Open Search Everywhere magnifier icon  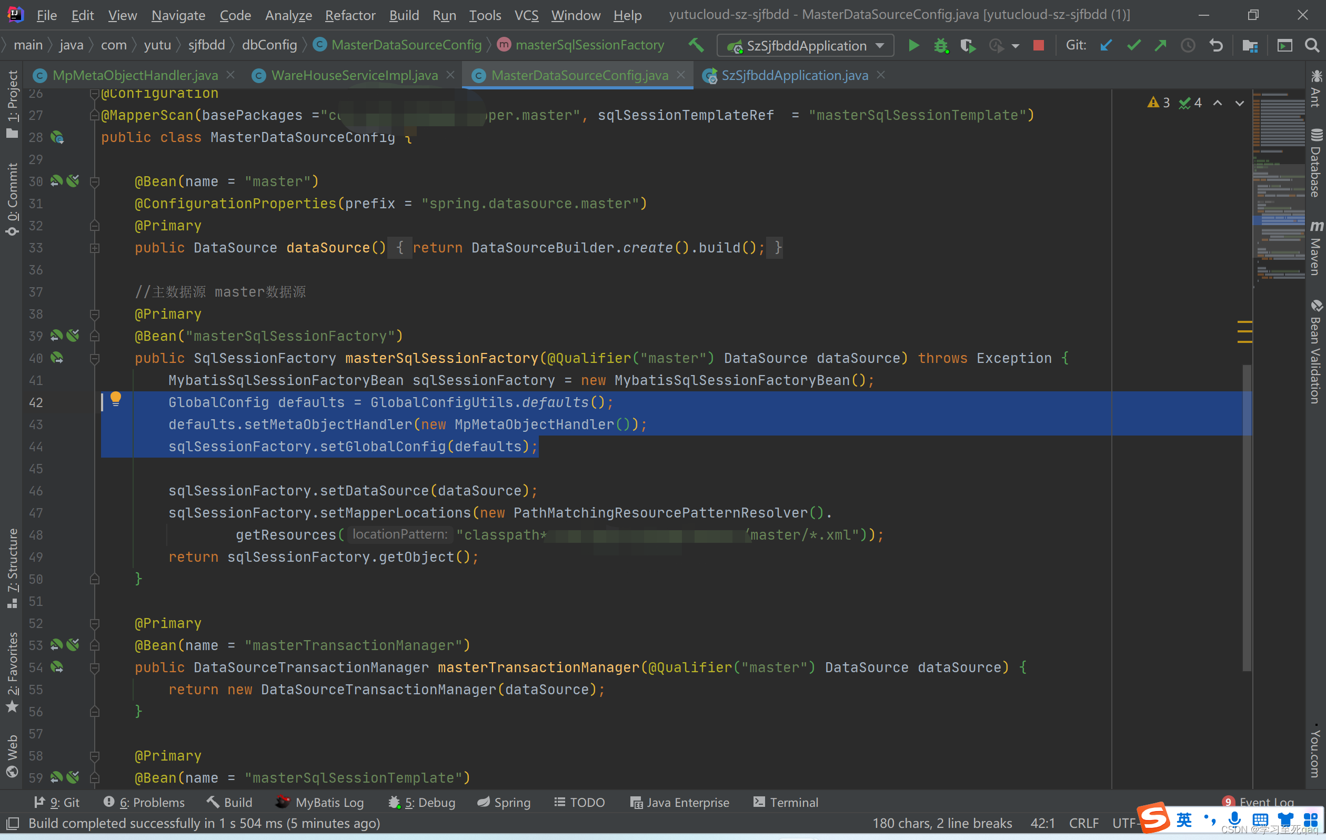click(1313, 46)
